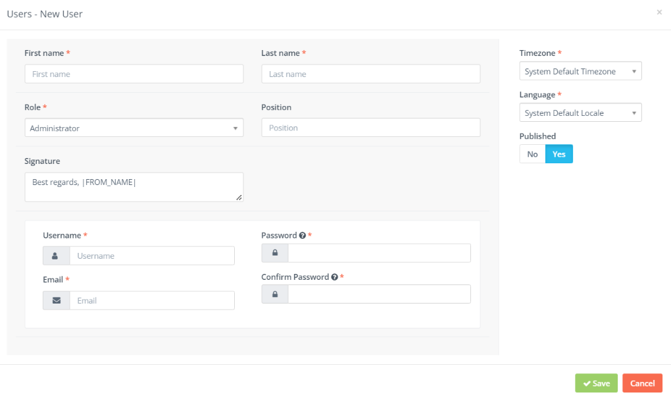671x401 pixels.
Task: Click the lock icon beside Password field
Action: (x=275, y=253)
